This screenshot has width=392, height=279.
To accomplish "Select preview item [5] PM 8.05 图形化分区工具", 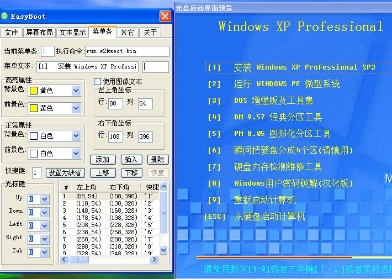I will 269,134.
